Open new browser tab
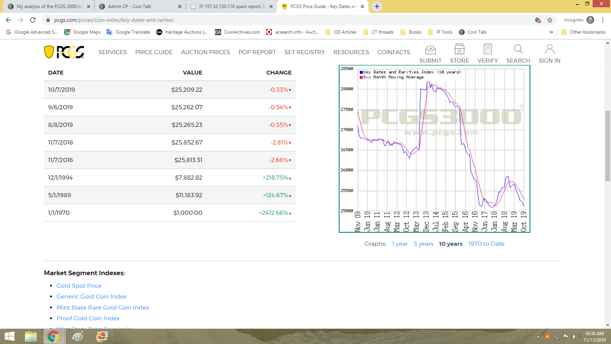This screenshot has height=344, width=611. click(377, 6)
